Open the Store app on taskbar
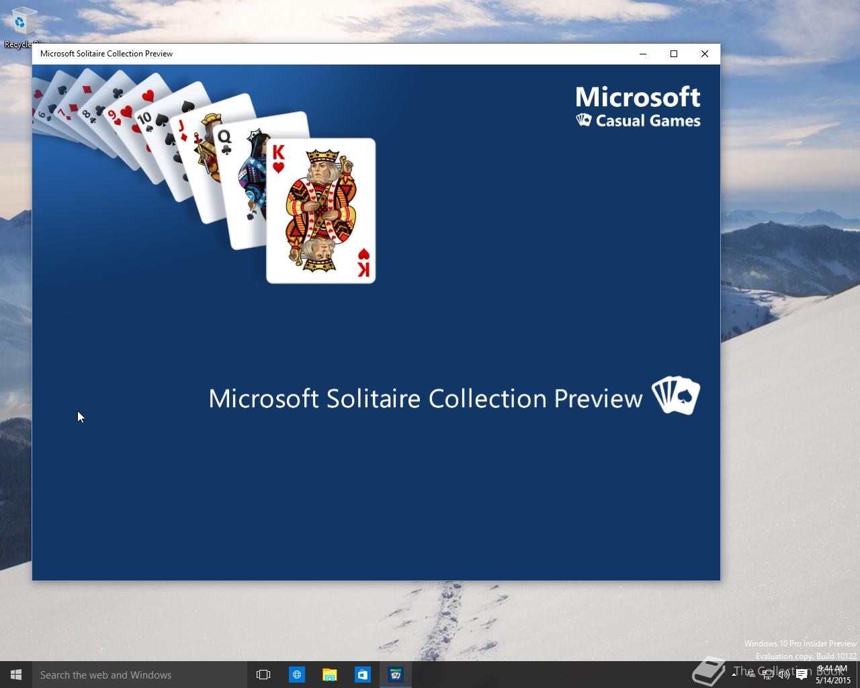 [x=362, y=675]
